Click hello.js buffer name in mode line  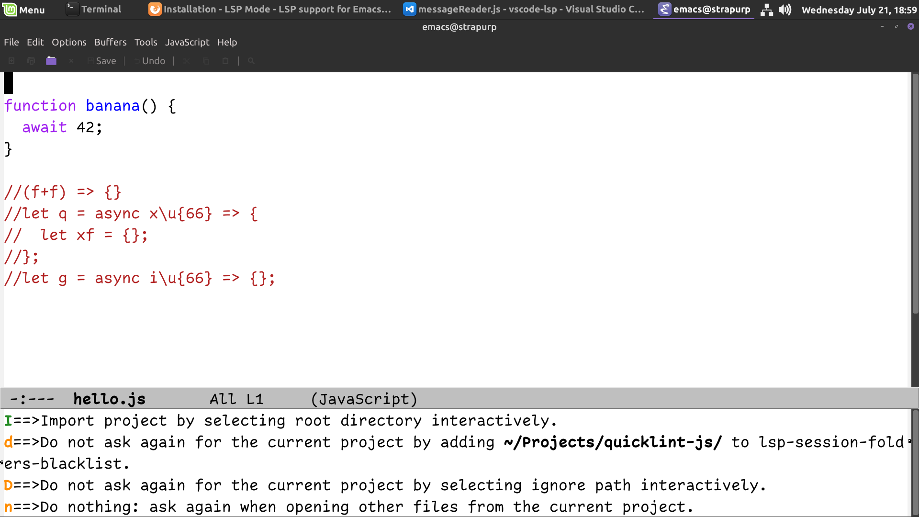(110, 399)
